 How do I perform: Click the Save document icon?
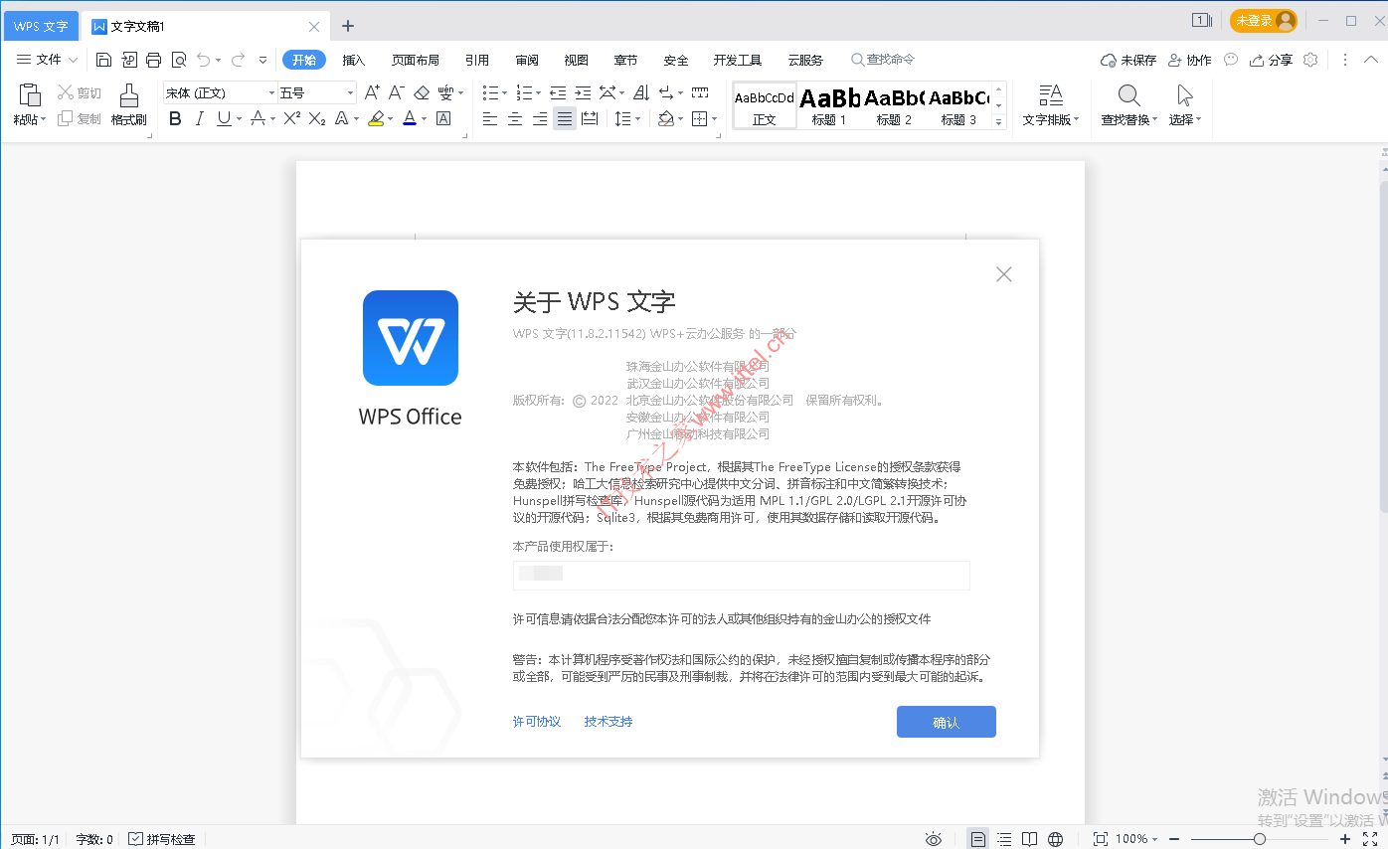click(x=103, y=60)
